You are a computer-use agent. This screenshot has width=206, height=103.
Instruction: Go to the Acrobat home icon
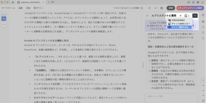click(x=13, y=2)
